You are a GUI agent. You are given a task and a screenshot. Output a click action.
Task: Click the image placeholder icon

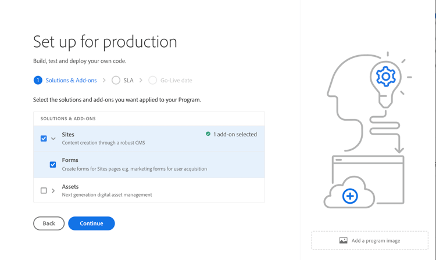(344, 240)
